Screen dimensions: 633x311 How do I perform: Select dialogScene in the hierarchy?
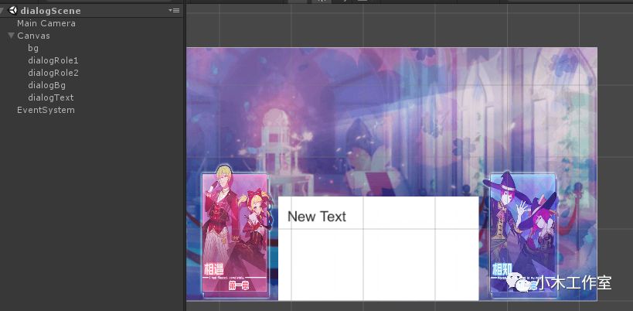pos(50,11)
